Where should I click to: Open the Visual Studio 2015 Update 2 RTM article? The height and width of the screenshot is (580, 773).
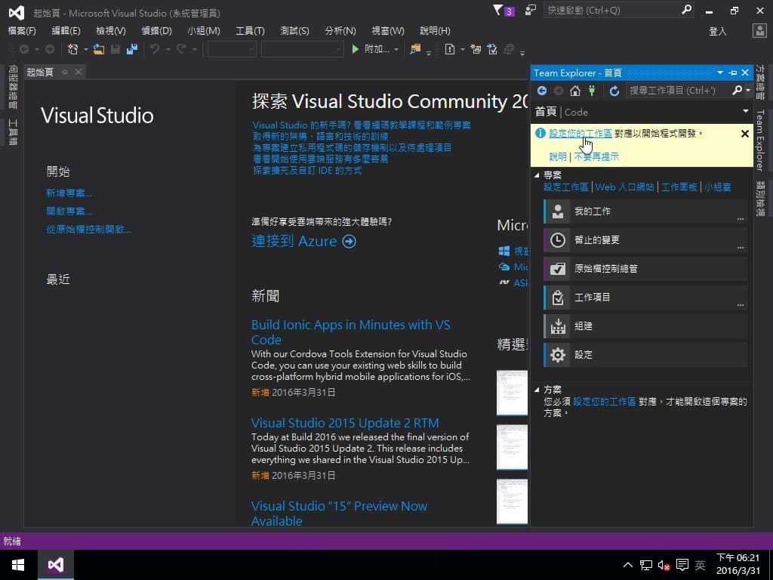coord(344,423)
